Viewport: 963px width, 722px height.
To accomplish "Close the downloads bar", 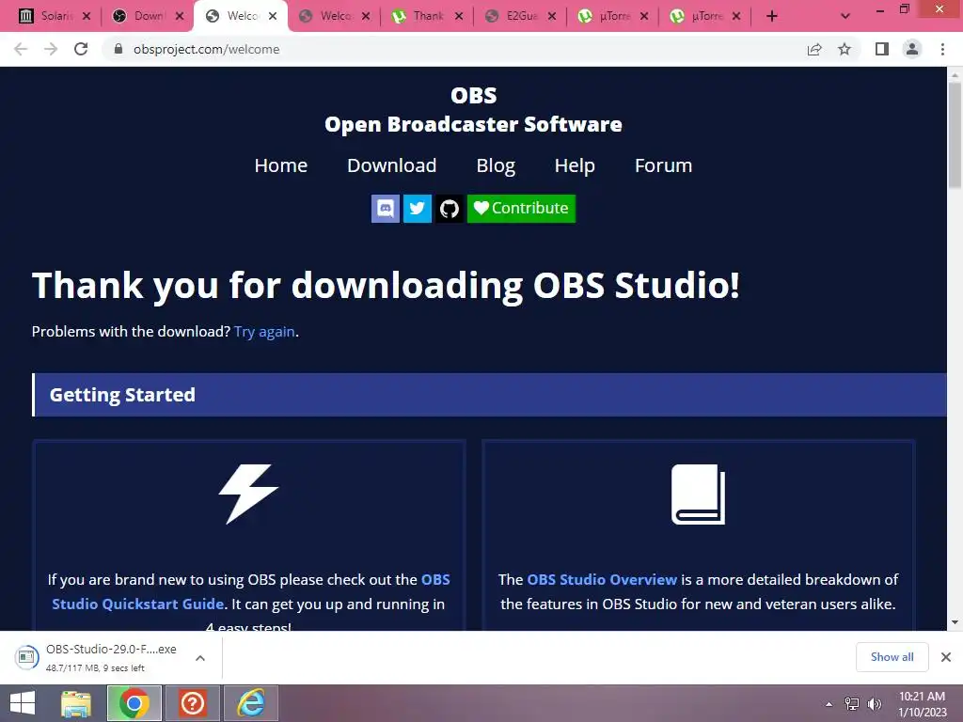I will point(946,657).
